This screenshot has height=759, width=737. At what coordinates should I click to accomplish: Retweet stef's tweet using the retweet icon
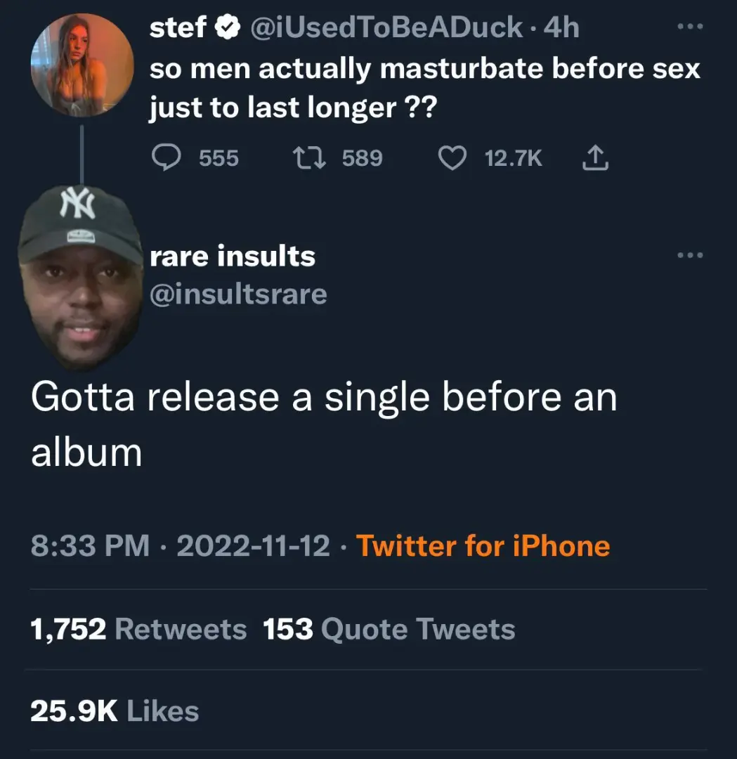(309, 158)
